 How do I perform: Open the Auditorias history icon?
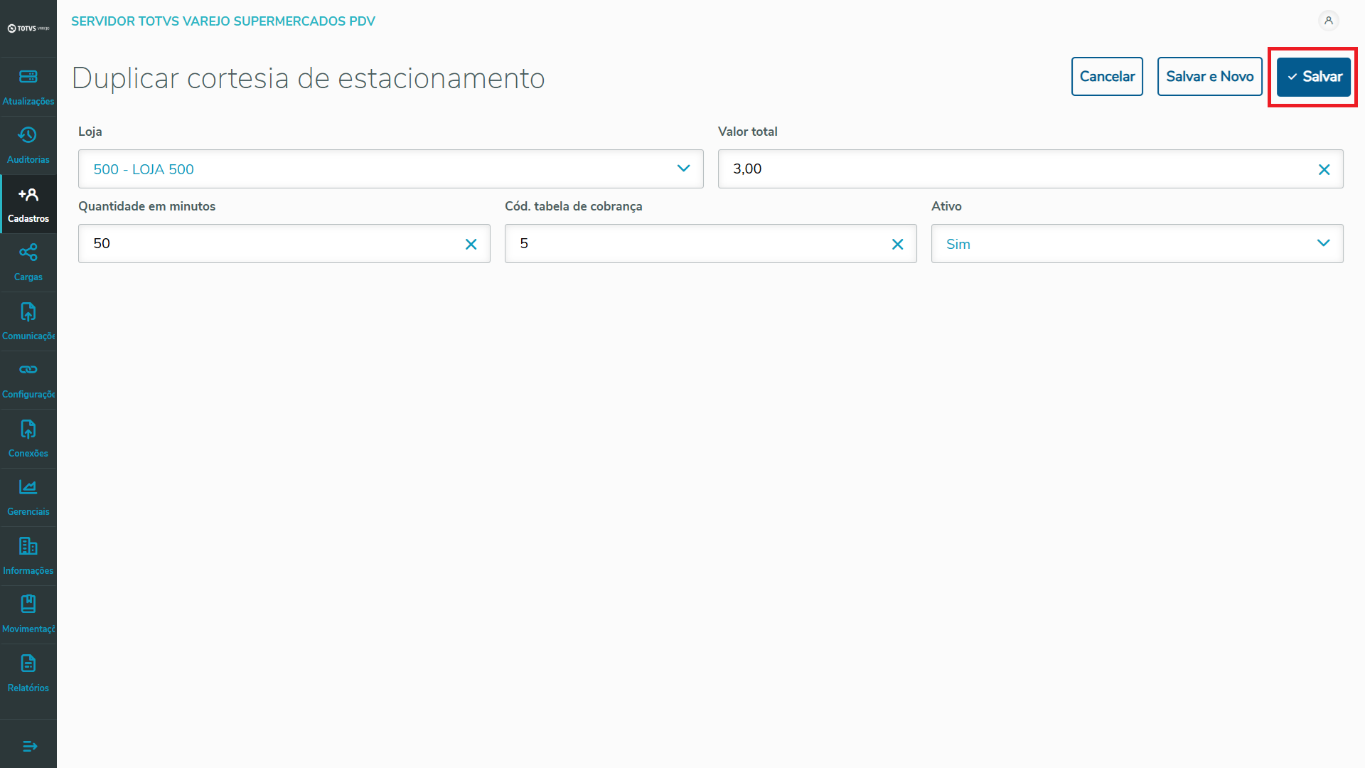28,135
